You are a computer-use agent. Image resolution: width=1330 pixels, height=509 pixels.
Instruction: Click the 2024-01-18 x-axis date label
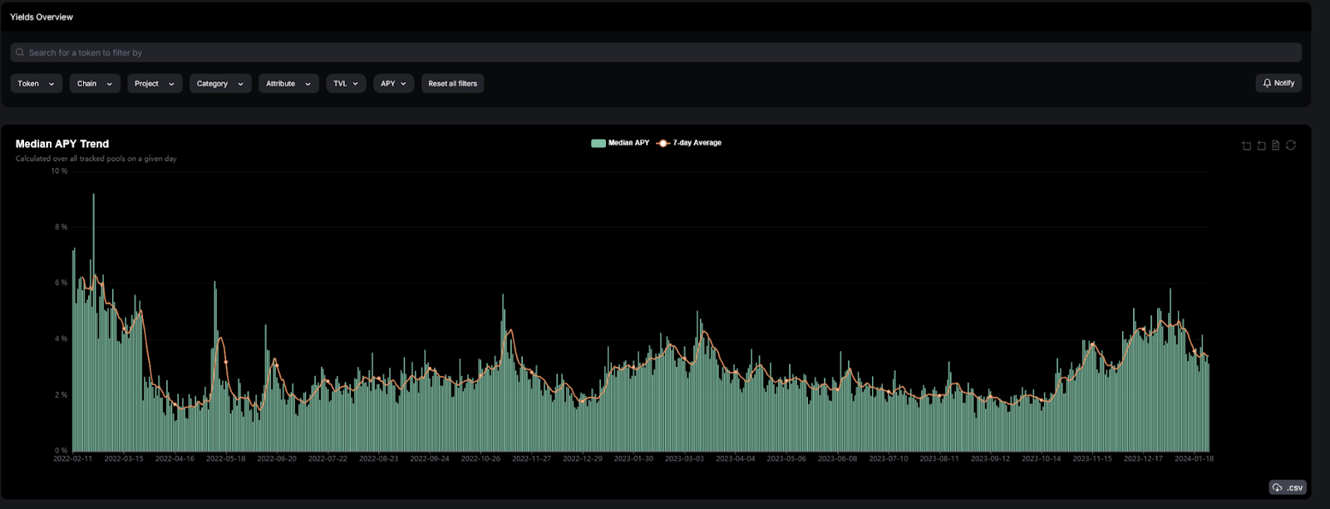[1194, 459]
